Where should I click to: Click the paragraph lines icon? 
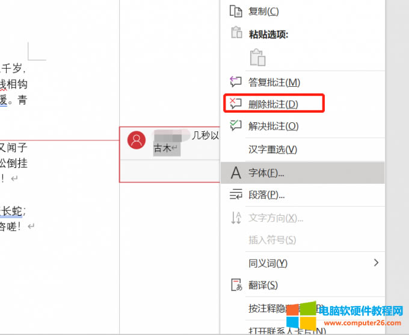tap(236, 195)
